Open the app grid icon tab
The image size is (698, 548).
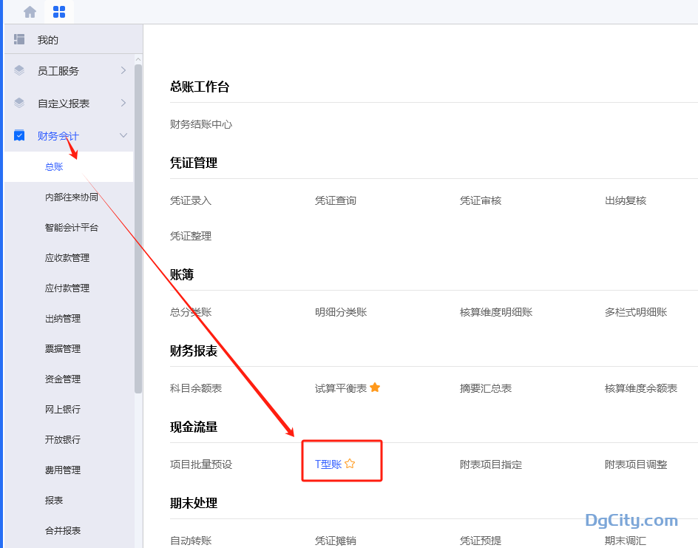pos(59,12)
